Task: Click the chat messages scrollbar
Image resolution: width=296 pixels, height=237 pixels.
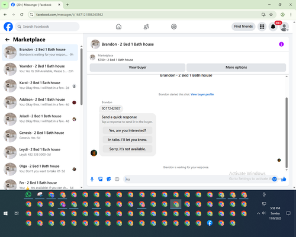Action: (x=287, y=132)
